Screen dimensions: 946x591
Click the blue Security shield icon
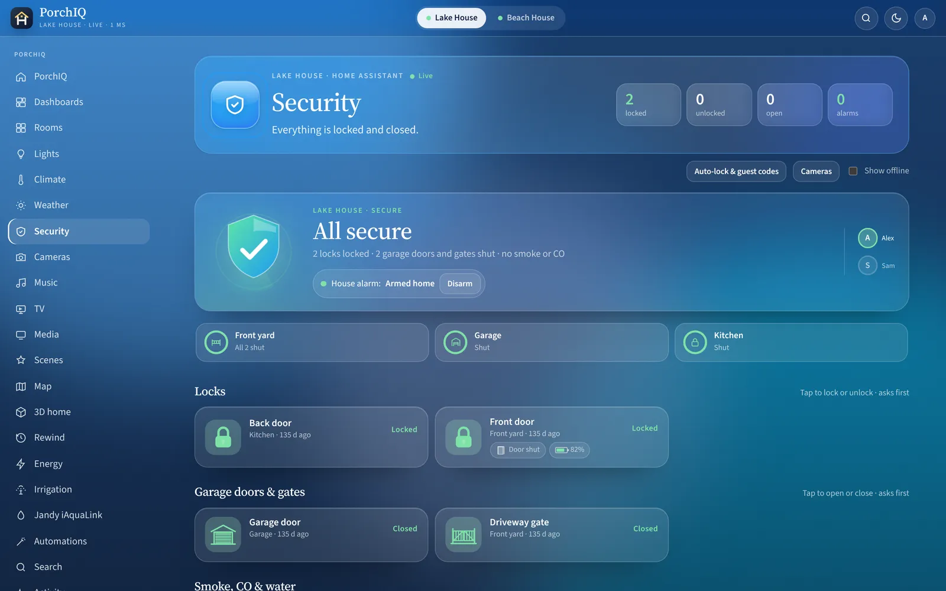tap(235, 105)
